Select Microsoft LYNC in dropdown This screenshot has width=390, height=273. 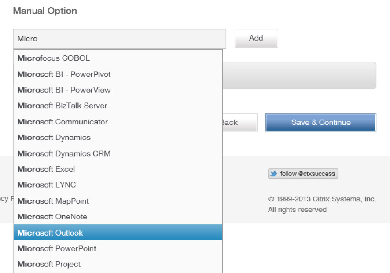pyautogui.click(x=118, y=185)
